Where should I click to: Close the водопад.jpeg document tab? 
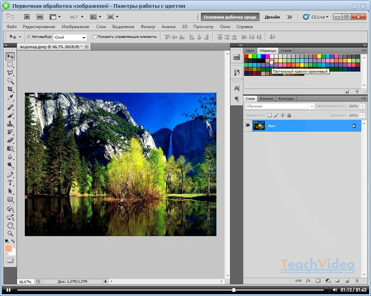87,47
